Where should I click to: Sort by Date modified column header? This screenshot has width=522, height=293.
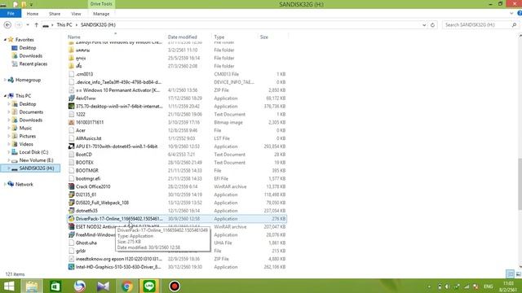(183, 37)
